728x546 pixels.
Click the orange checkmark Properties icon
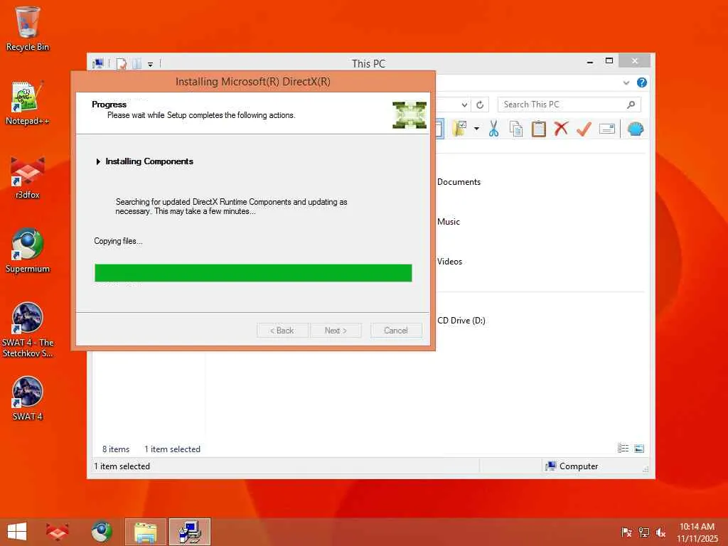point(584,129)
